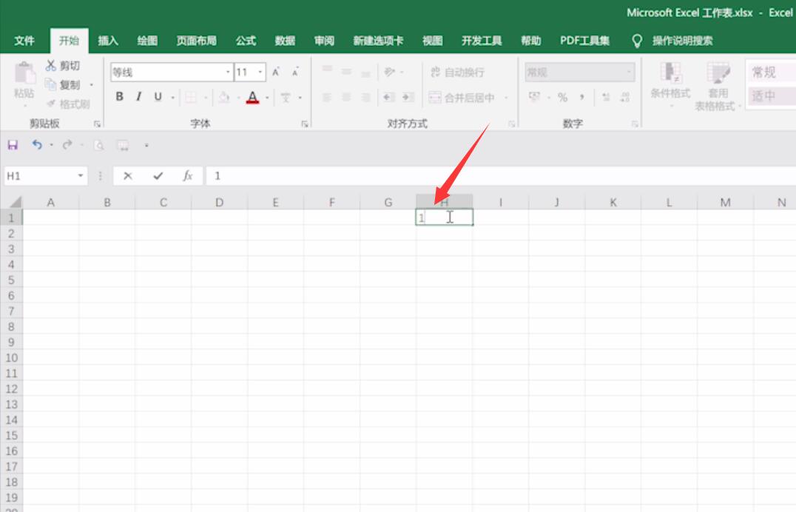Click the phonetic guide (文) icon
This screenshot has width=796, height=512.
click(286, 97)
